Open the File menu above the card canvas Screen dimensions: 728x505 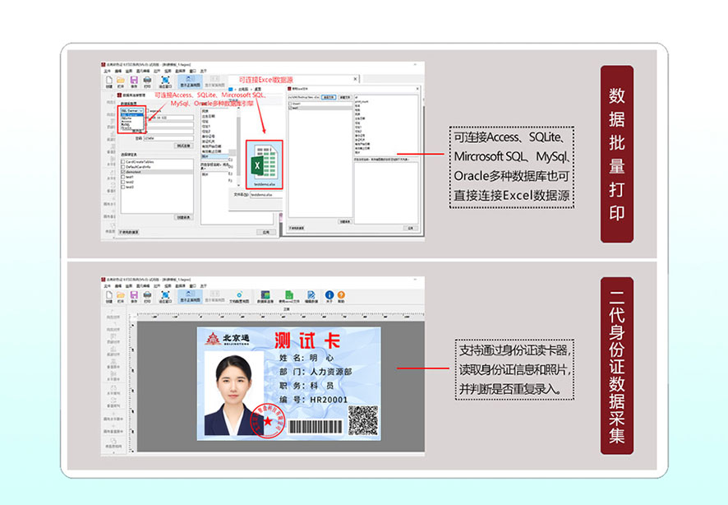(x=108, y=285)
